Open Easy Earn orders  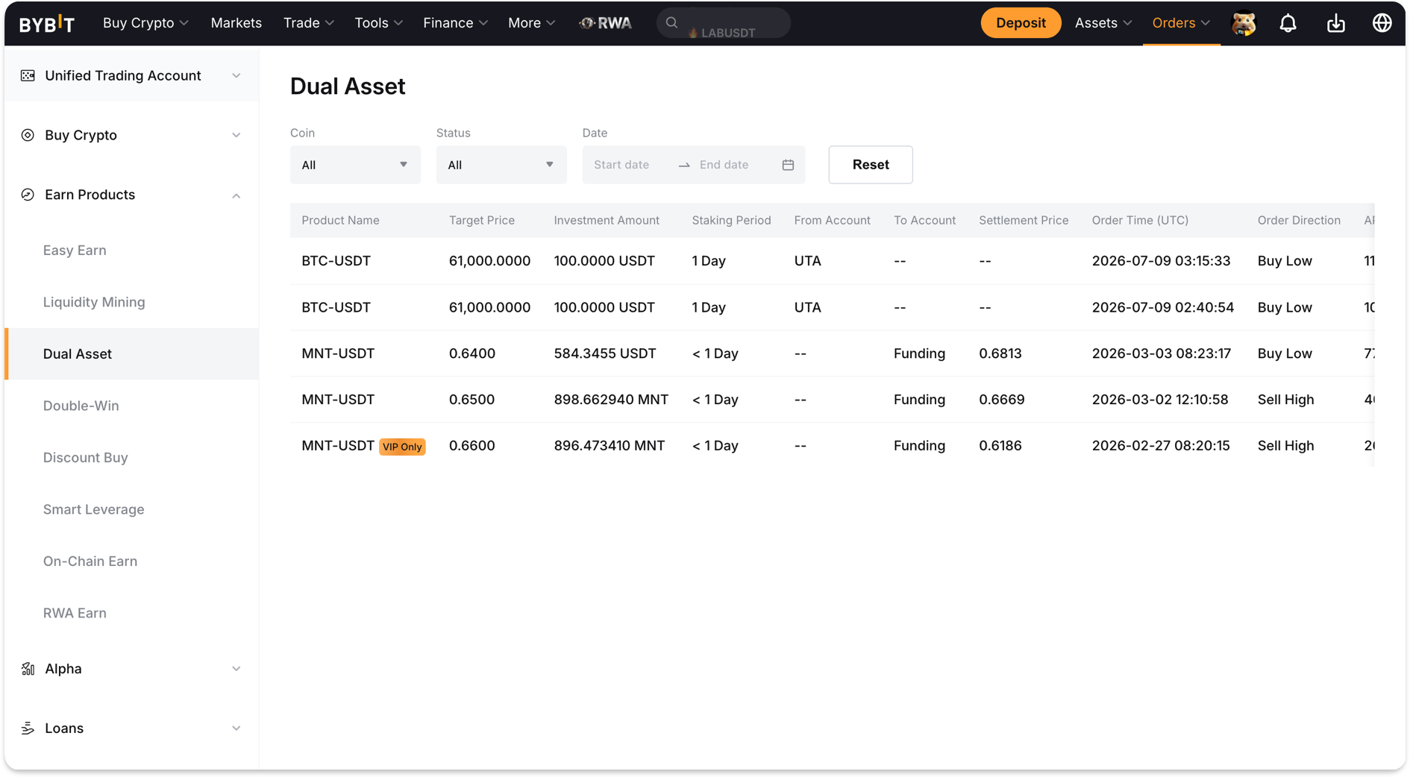[75, 251]
